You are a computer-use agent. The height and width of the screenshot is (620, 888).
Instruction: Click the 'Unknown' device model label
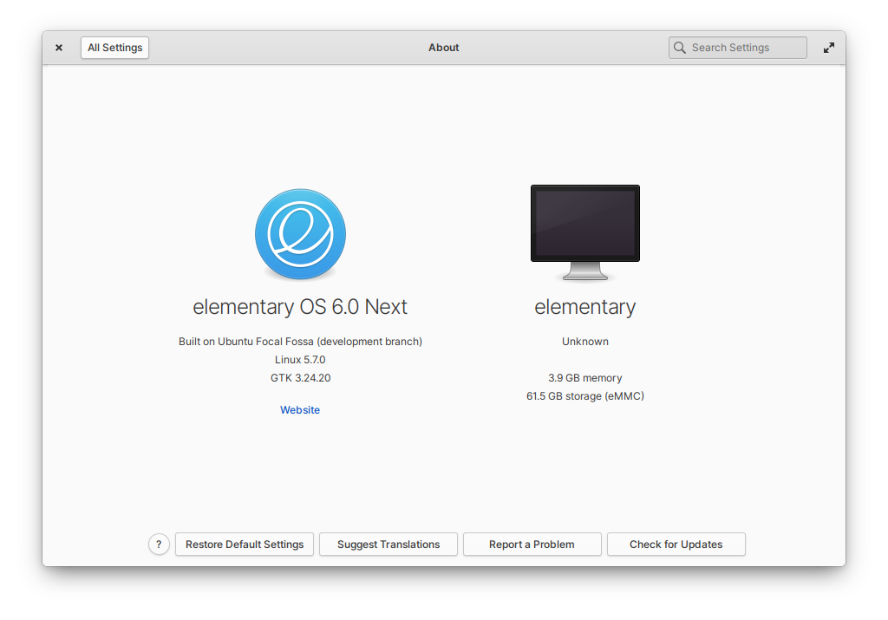click(584, 341)
